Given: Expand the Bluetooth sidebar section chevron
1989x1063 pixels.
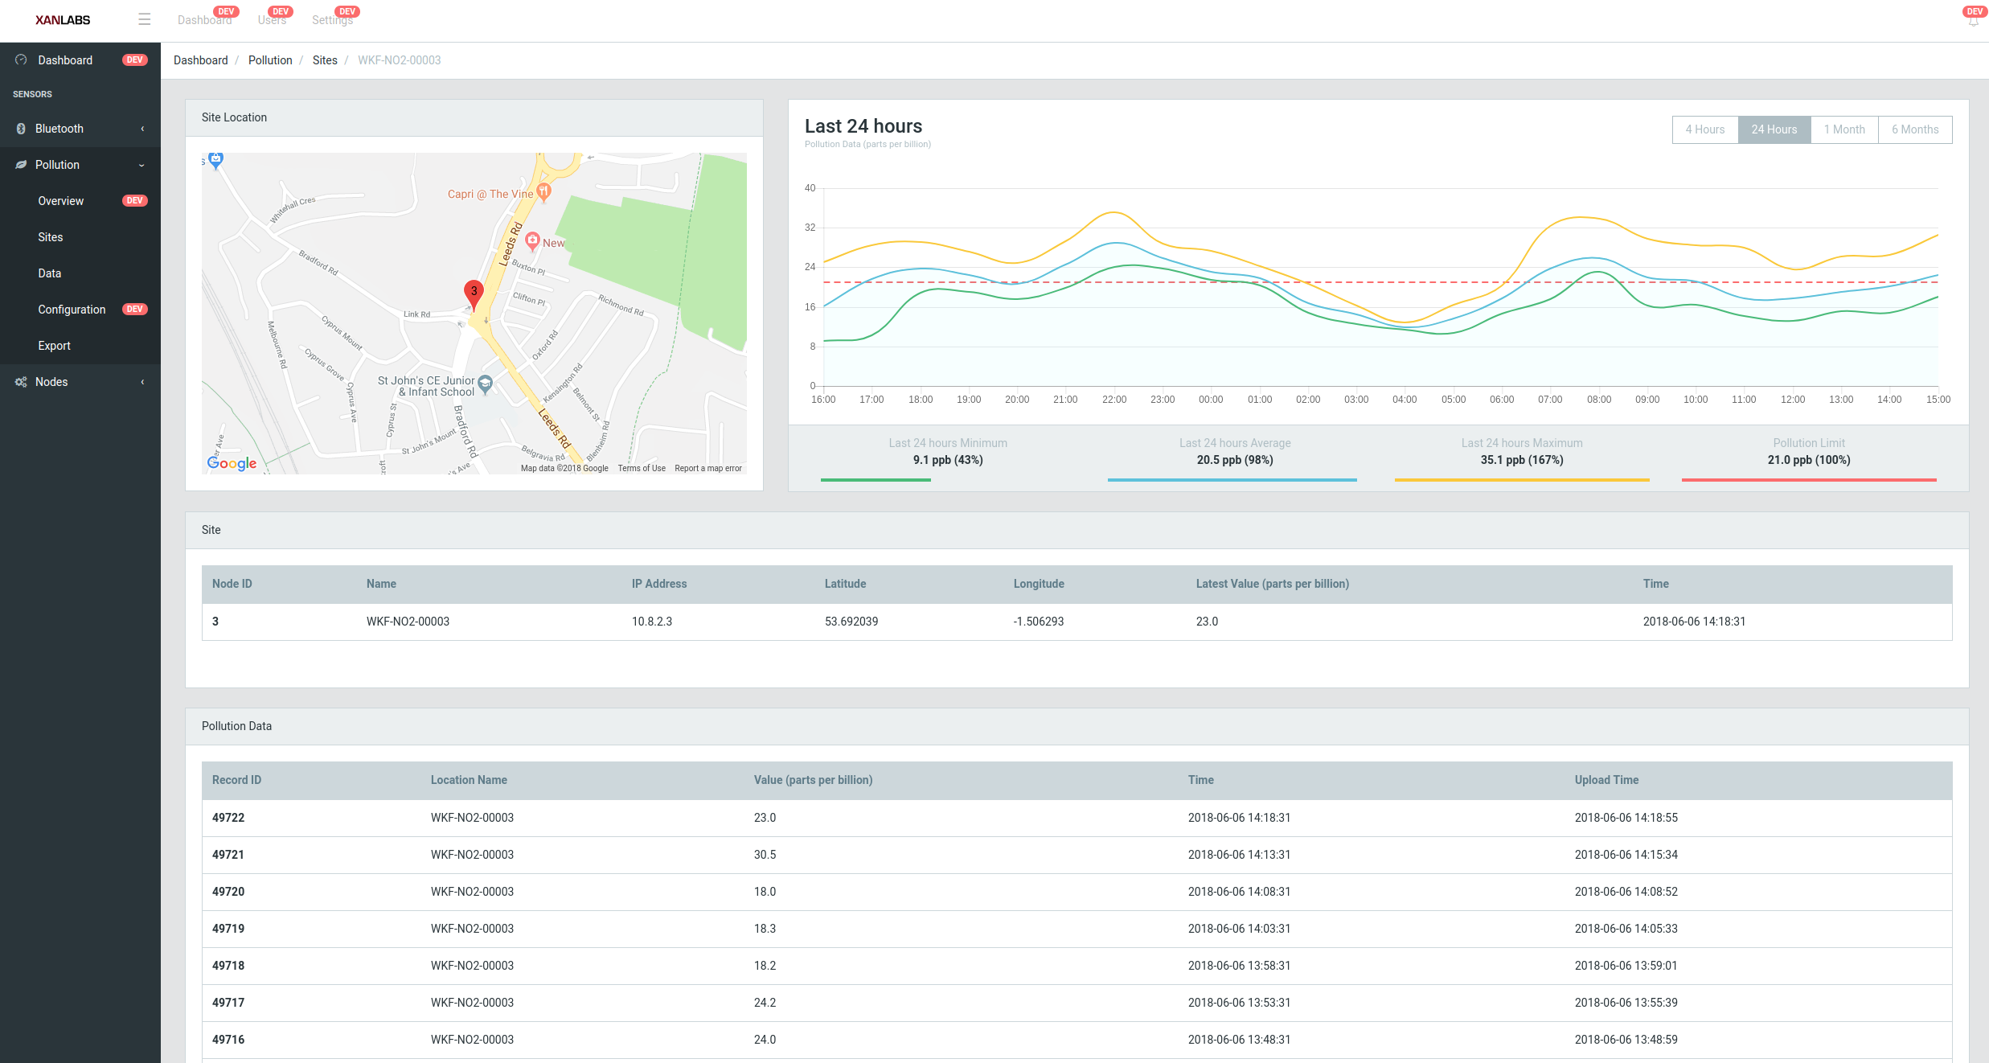Looking at the screenshot, I should pyautogui.click(x=142, y=129).
